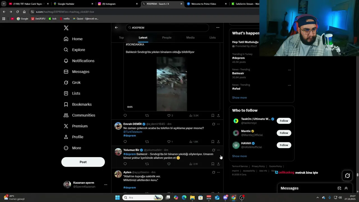Viewport: 359px width, 202px height.
Task: Bookmark the #SONDAKİKA video post
Action: [213, 115]
